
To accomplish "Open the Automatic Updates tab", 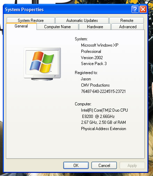I will [x=82, y=21].
